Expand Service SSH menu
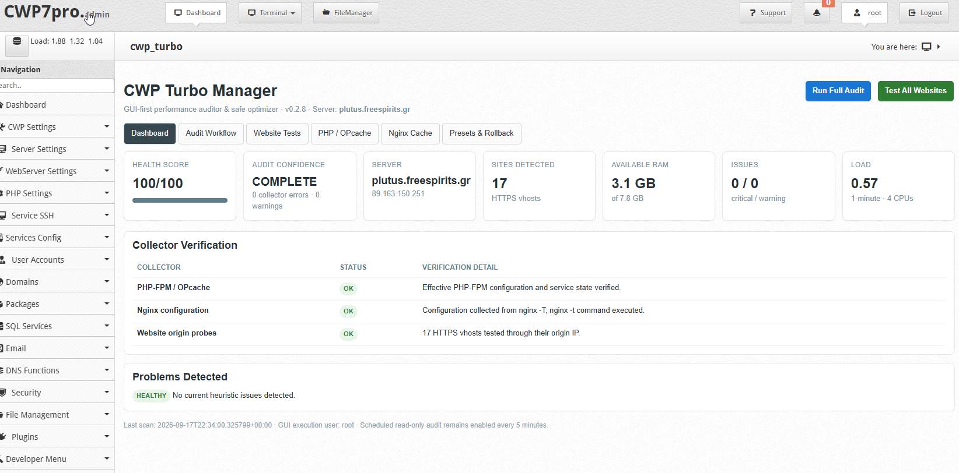Viewport: 959px width, 473px height. click(x=57, y=216)
